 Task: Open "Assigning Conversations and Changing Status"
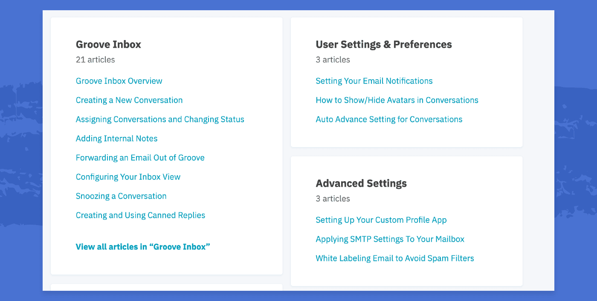[x=160, y=119]
